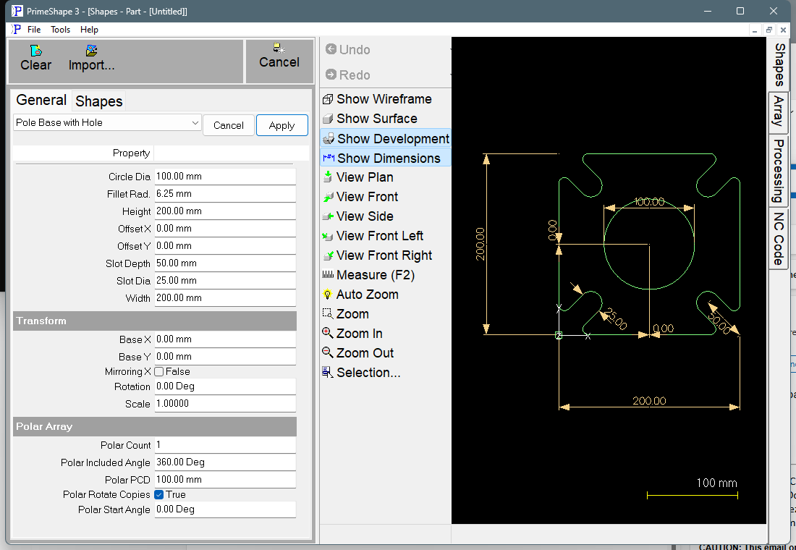
Task: Edit the Fillet Rad. value field
Action: tap(225, 194)
